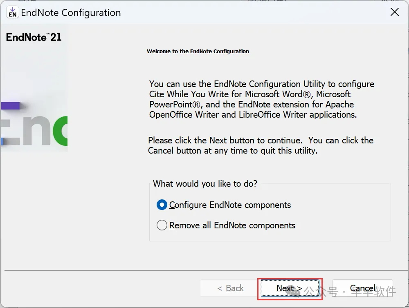Image resolution: width=409 pixels, height=308 pixels.
Task: Close the EndNote Configuration window
Action: (394, 12)
